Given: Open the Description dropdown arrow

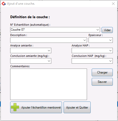Looking at the screenshot, I should click(x=85, y=40).
